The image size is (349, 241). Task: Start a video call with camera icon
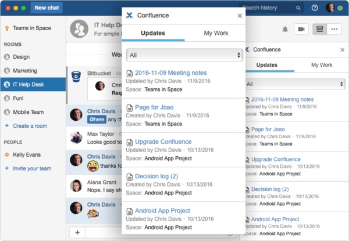coord(301,29)
